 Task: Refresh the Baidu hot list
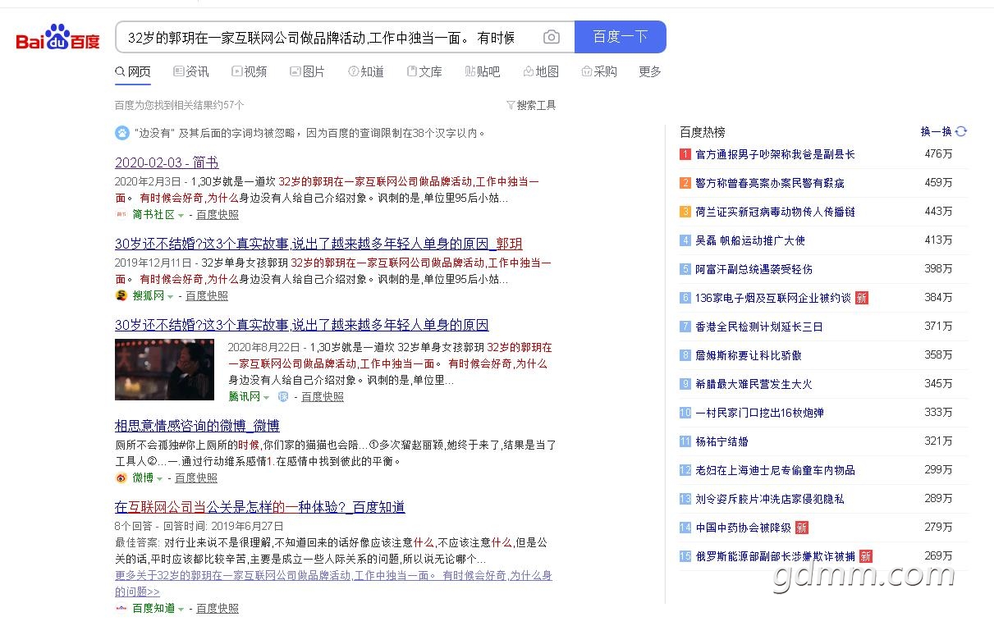961,131
